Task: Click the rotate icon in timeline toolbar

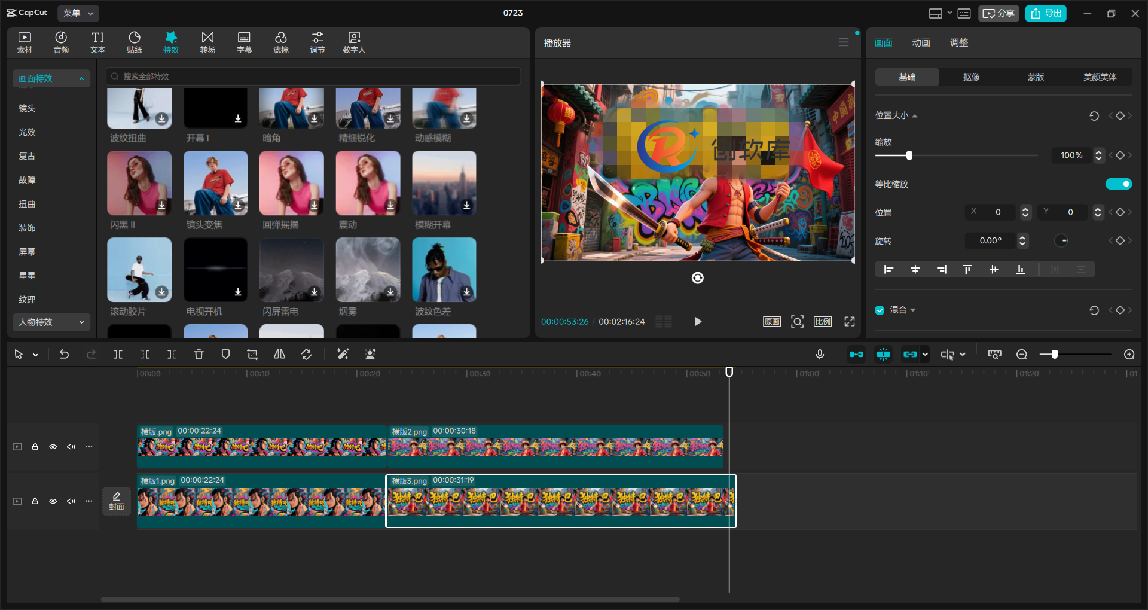Action: [306, 355]
